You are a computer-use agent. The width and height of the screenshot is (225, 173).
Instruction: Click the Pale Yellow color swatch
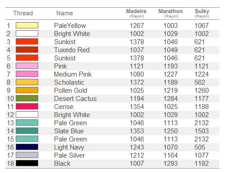coord(27,25)
